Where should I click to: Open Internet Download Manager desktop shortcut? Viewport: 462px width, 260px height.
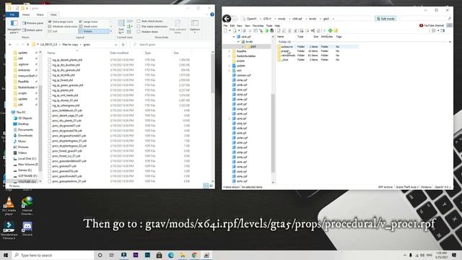[x=27, y=206]
